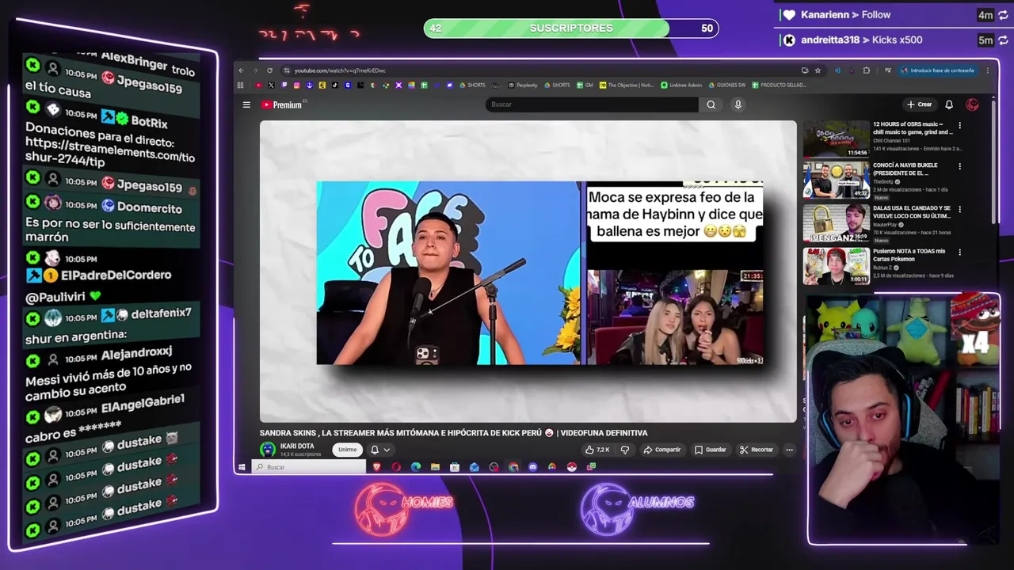Open options menu for OSRS music video

[x=959, y=125]
